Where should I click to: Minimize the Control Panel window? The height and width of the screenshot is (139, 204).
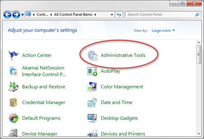tap(174, 3)
